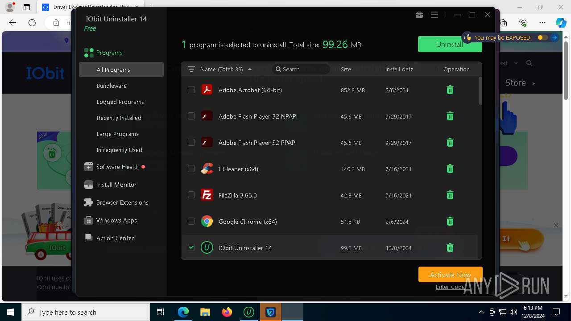Refresh the Edge browser page
Image resolution: width=571 pixels, height=321 pixels.
click(32, 23)
